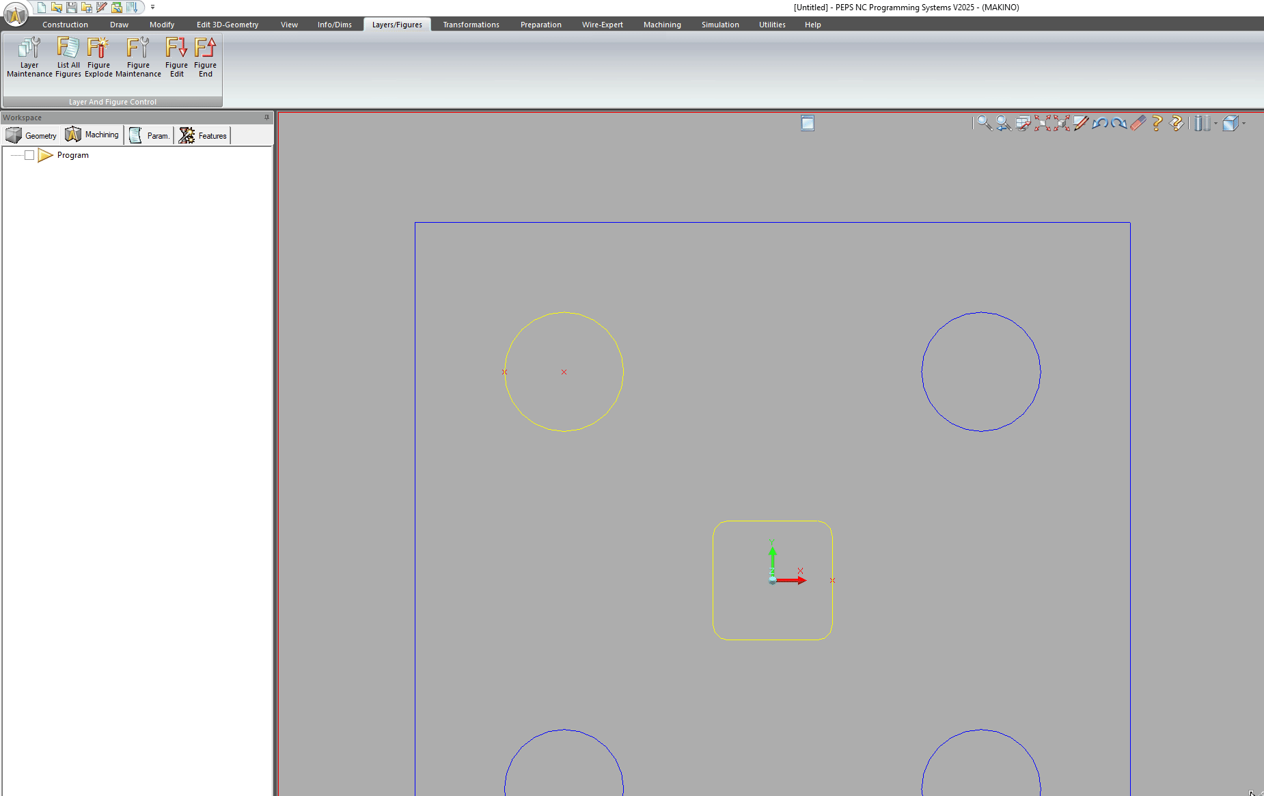Viewport: 1264px width, 796px height.
Task: Create new file from quick access toolbar
Action: point(42,8)
